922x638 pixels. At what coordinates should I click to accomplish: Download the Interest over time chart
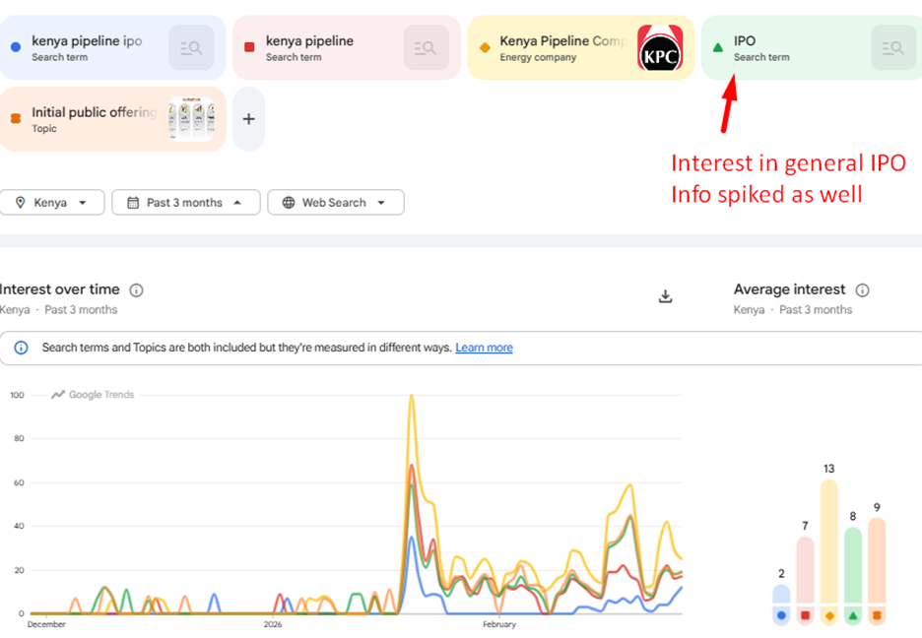tap(666, 296)
